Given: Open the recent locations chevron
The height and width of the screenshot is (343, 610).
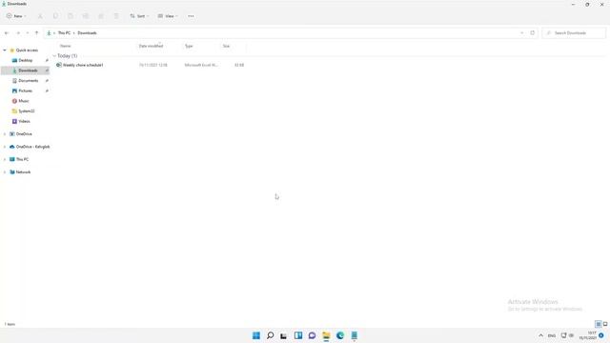Looking at the screenshot, I should tap(28, 33).
